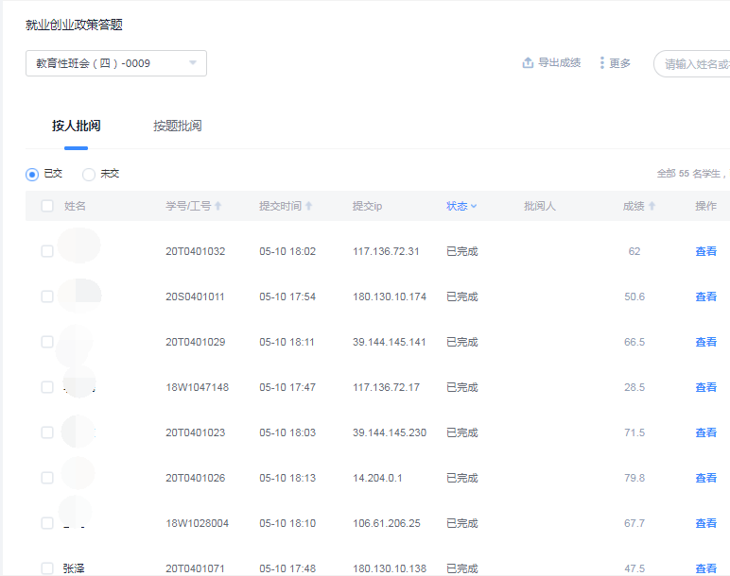The height and width of the screenshot is (576, 730).
Task: Sort by 成绩 column arrow icon
Action: (x=652, y=206)
